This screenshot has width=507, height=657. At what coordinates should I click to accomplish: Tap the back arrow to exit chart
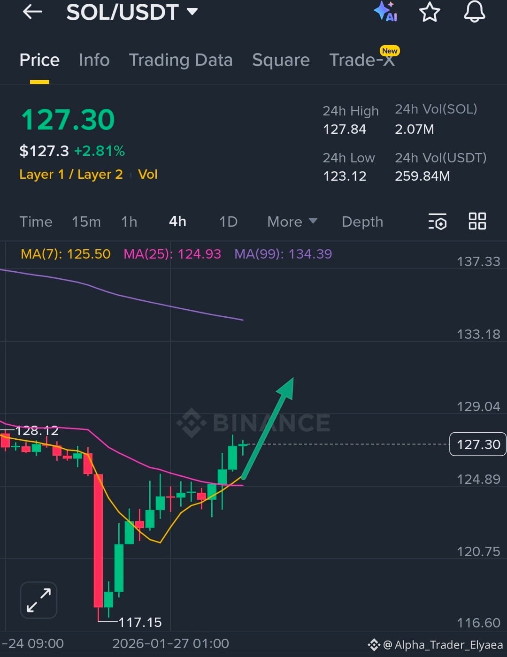[32, 12]
